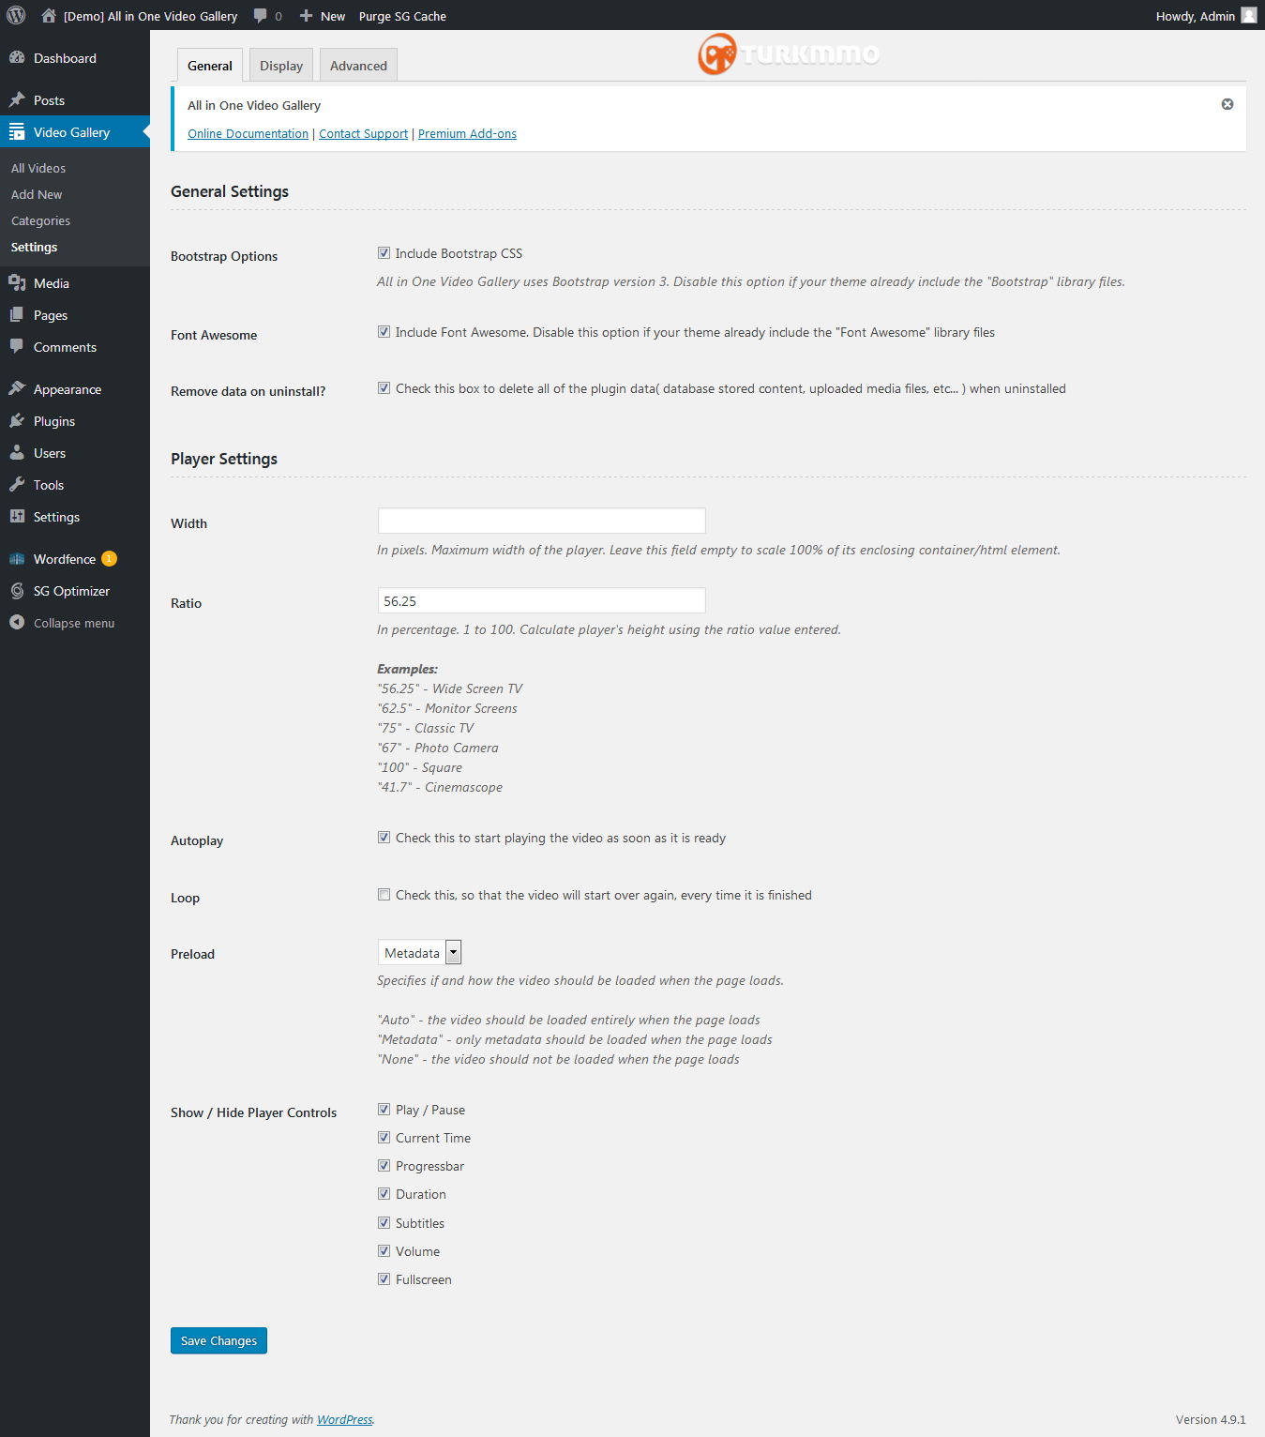Click the Dashboard gauge icon

pos(17,57)
